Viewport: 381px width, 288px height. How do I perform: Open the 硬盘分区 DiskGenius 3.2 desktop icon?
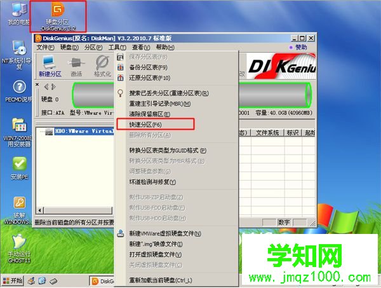tap(58, 17)
